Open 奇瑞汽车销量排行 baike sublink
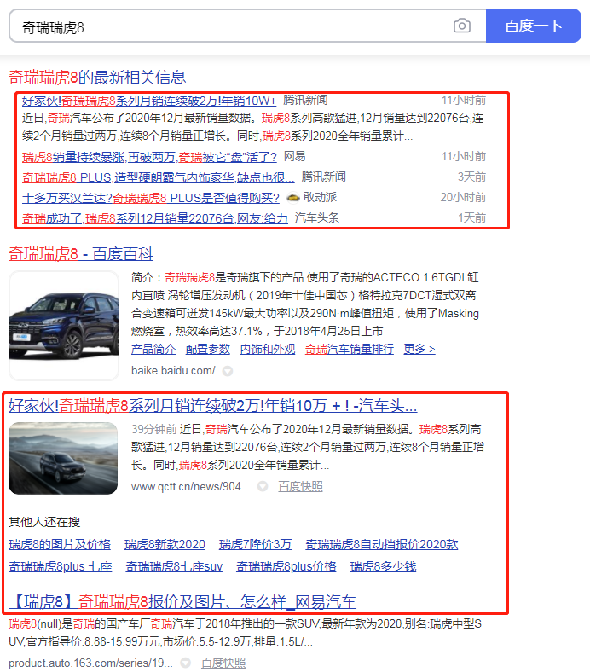 (x=350, y=350)
